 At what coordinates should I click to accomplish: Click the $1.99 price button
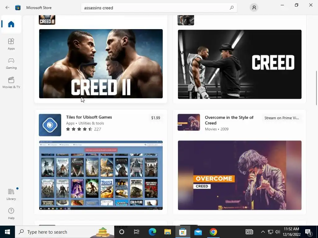tap(156, 118)
